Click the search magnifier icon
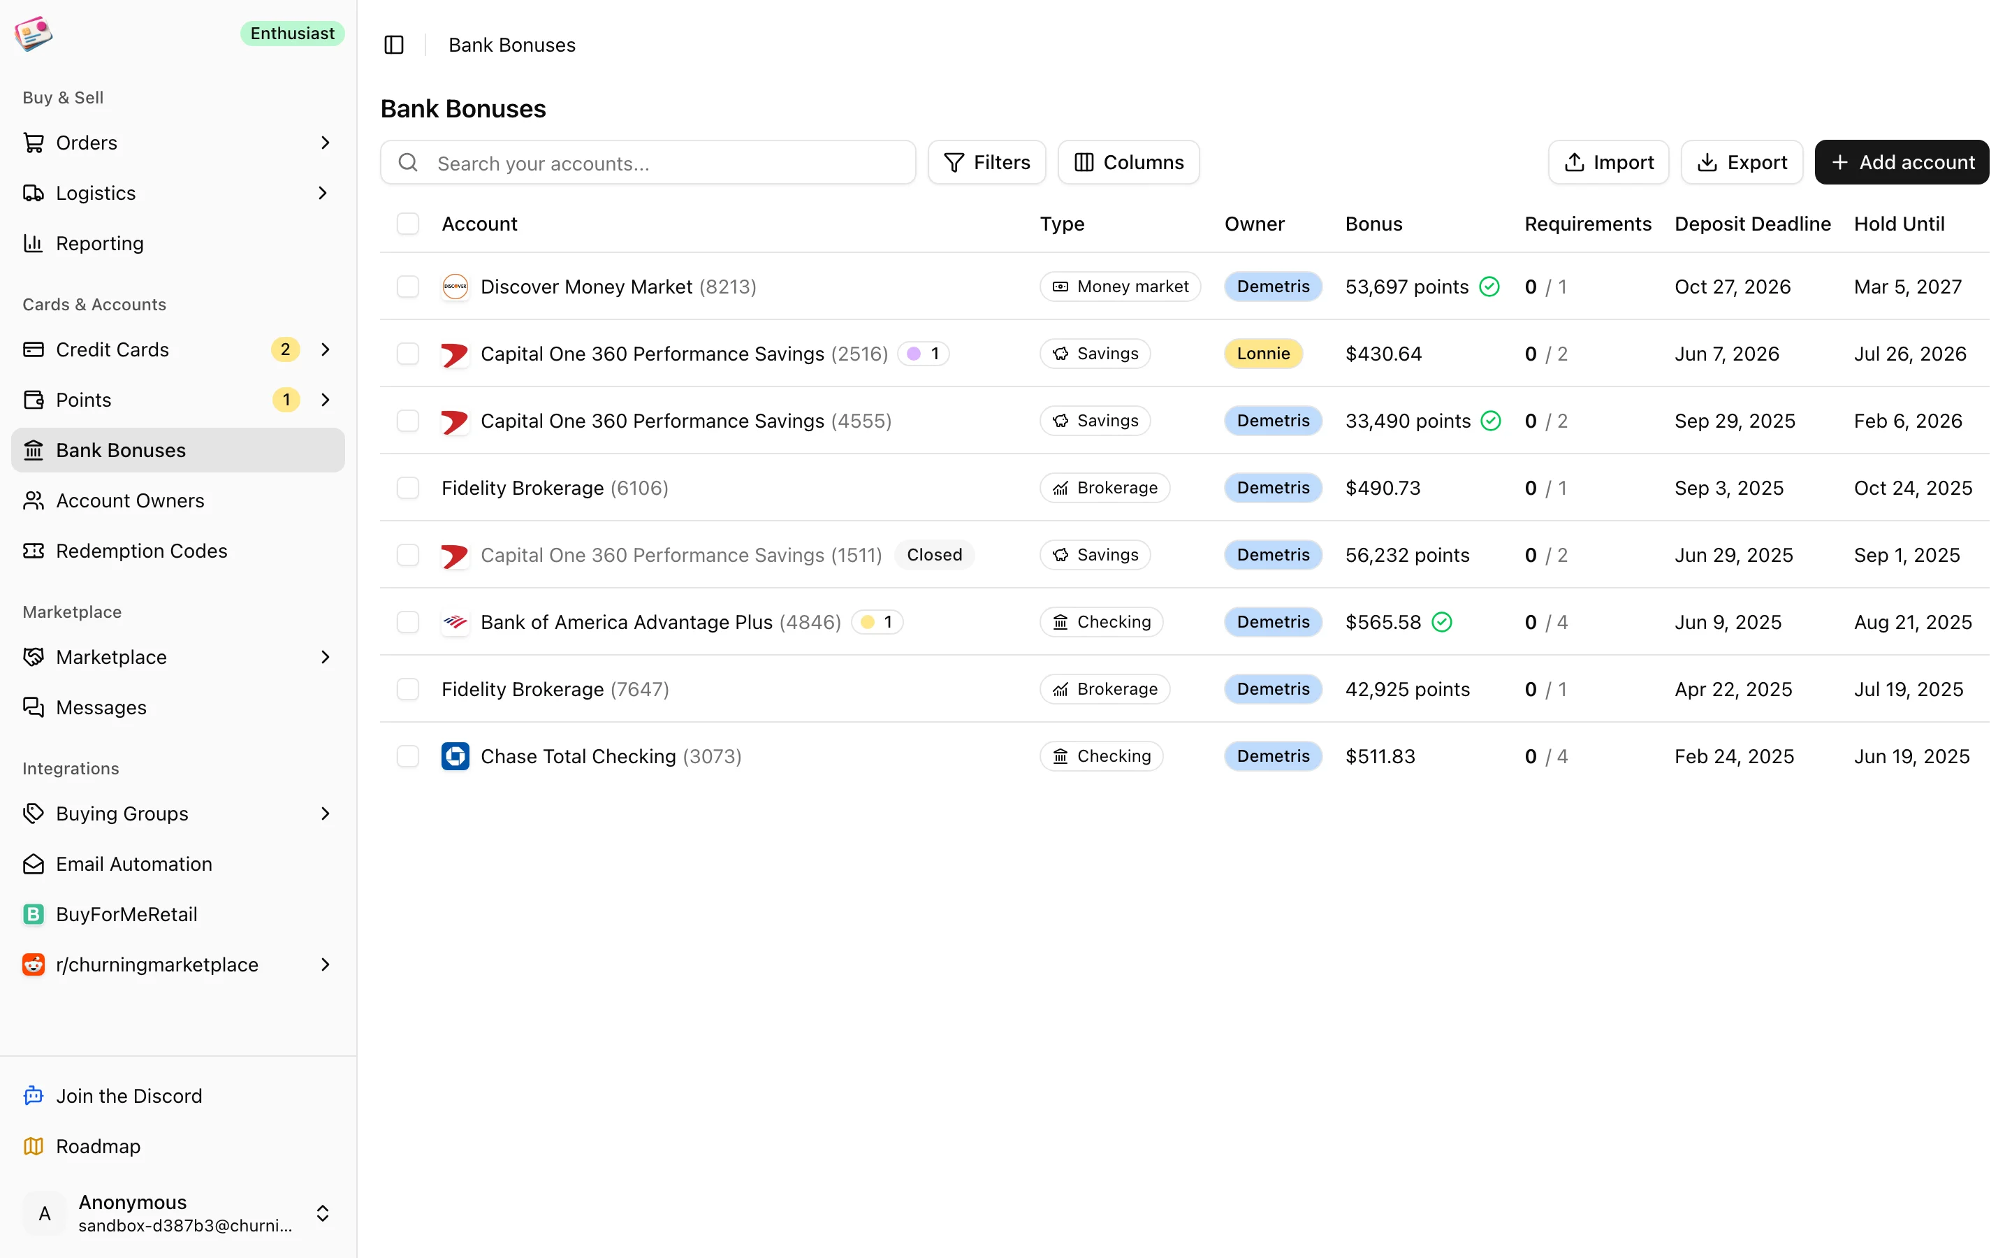Screen dimensions: 2012x1258 pyautogui.click(x=408, y=162)
